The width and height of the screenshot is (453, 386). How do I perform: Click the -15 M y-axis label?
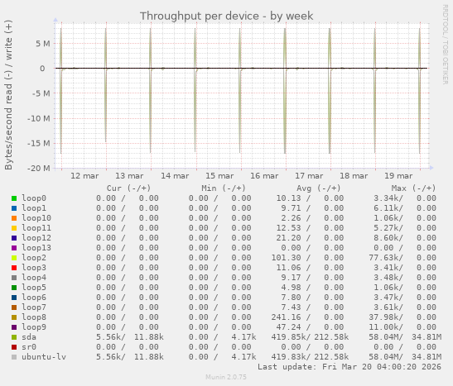38,143
